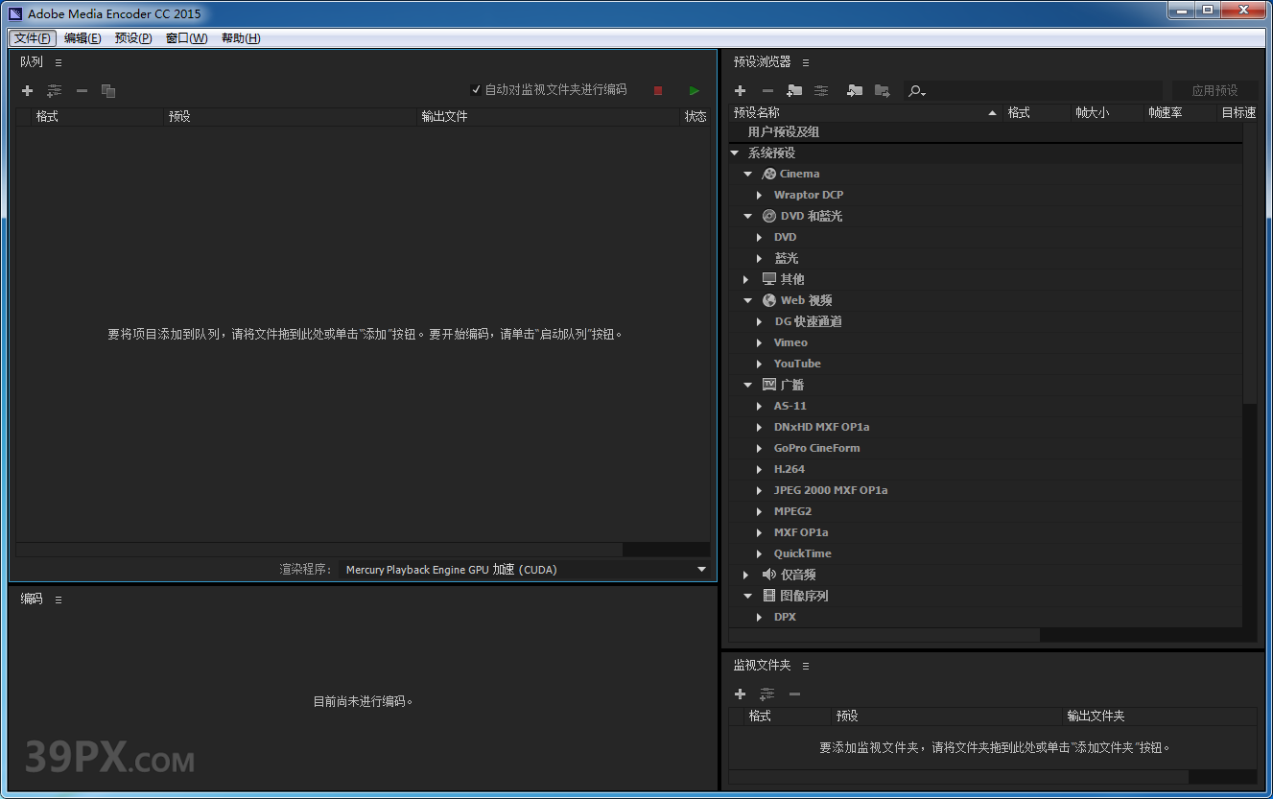Select the DNxHD MXF OP1a row

(985, 428)
